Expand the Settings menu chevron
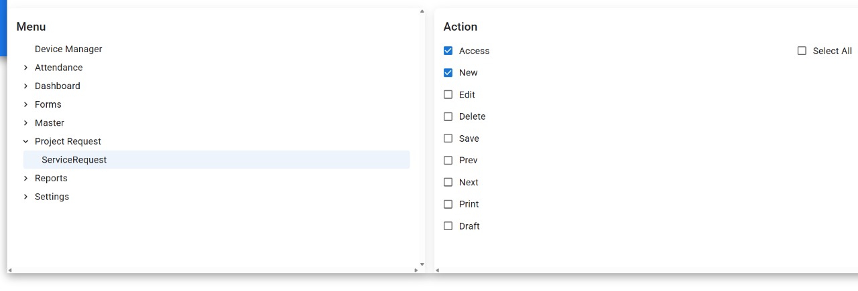 coord(25,197)
